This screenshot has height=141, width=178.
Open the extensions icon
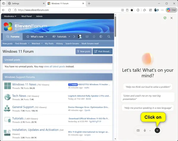[138, 10]
